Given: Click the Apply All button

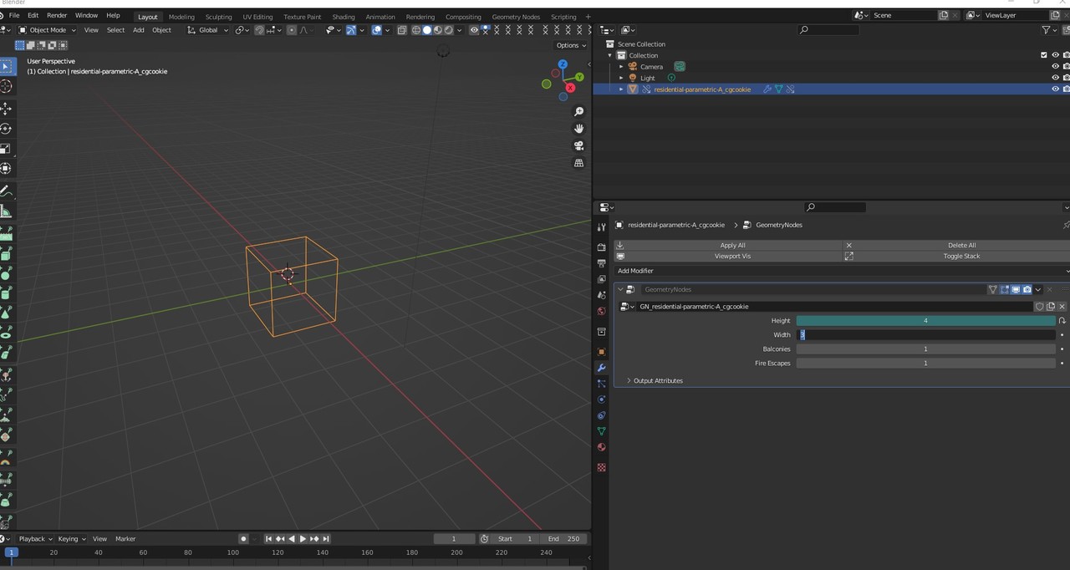Looking at the screenshot, I should [x=732, y=245].
